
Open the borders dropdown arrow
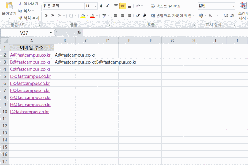click(76, 16)
